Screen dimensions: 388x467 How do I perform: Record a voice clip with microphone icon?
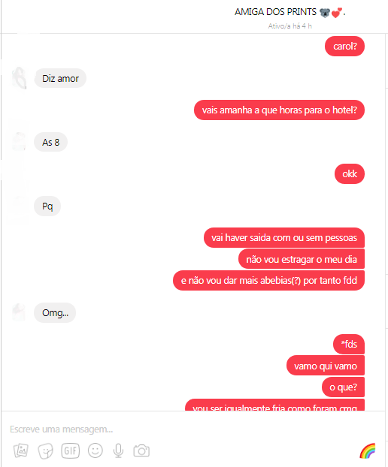(118, 450)
